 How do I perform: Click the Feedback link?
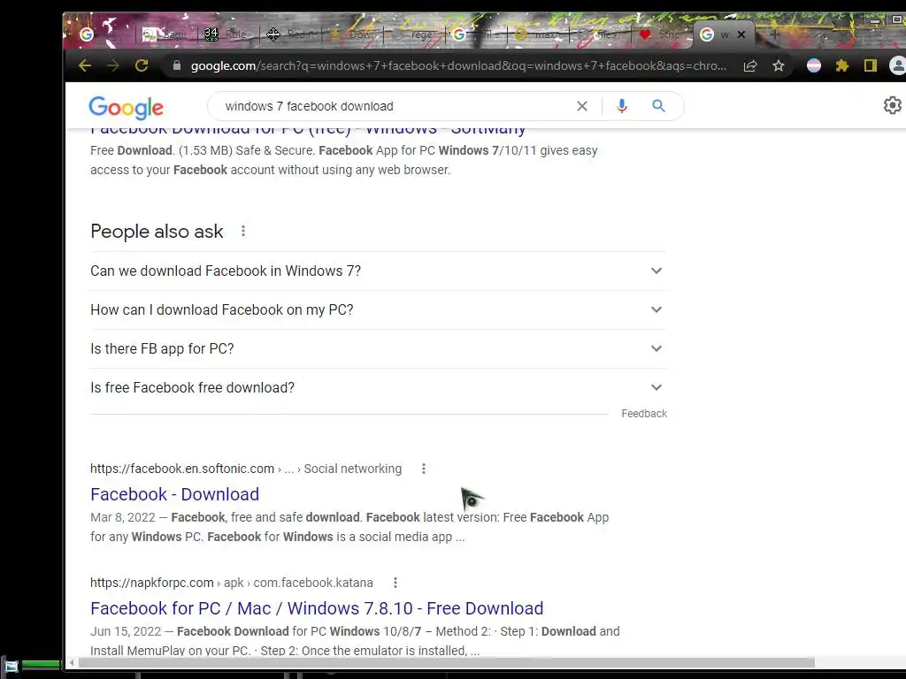644,414
